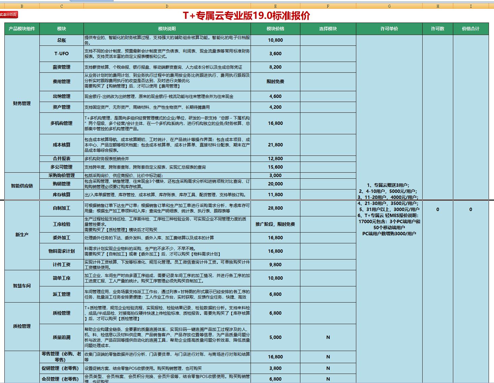This screenshot has height=383, width=494.
Task: Click the 模块价格 header cell
Action: 275,29
